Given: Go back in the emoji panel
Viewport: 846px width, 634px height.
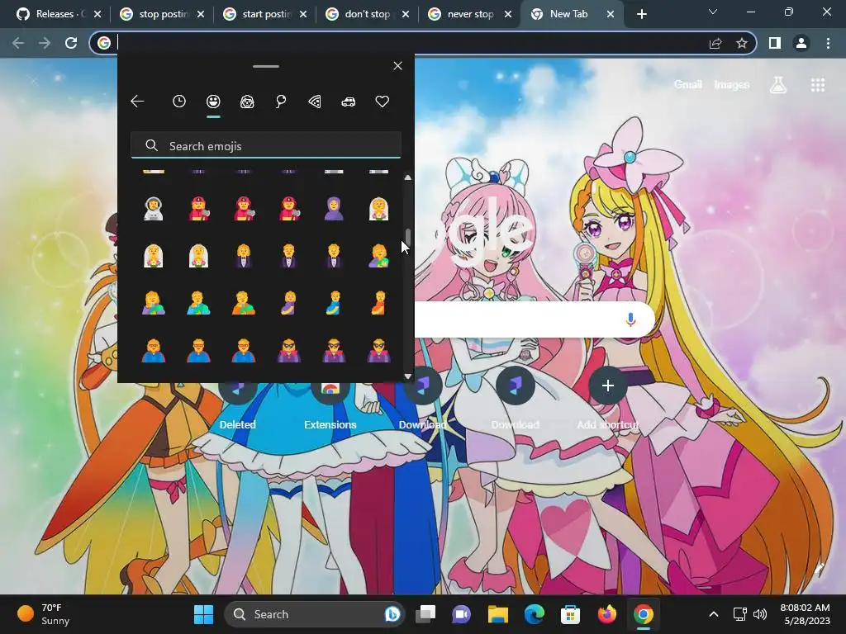Looking at the screenshot, I should click(x=137, y=102).
